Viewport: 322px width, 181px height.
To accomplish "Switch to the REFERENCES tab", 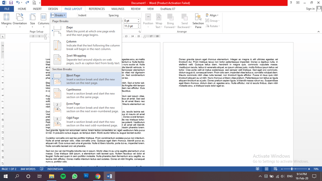I will pyautogui.click(x=97, y=9).
